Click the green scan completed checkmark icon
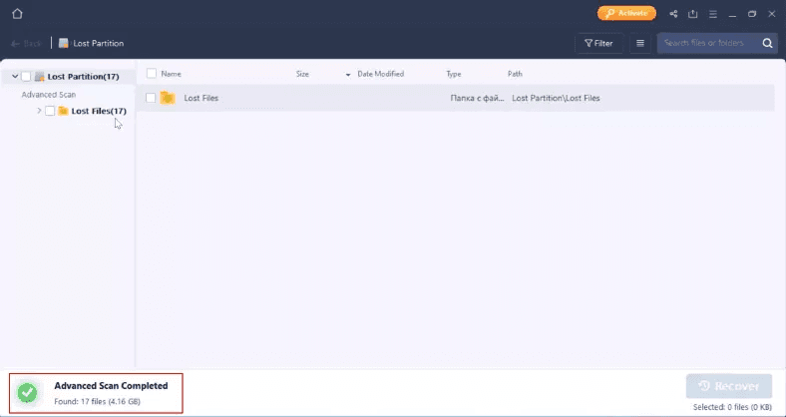The height and width of the screenshot is (417, 786). point(27,393)
